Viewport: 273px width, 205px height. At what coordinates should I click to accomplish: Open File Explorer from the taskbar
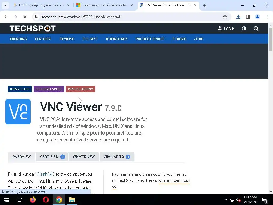(x=72, y=200)
